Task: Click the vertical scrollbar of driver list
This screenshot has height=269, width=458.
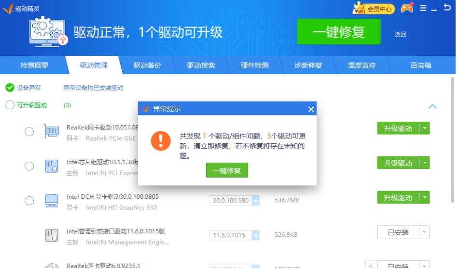Action: coord(453,140)
